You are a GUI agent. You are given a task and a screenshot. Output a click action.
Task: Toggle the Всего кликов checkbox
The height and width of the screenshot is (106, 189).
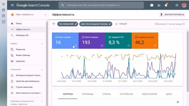(56, 37)
